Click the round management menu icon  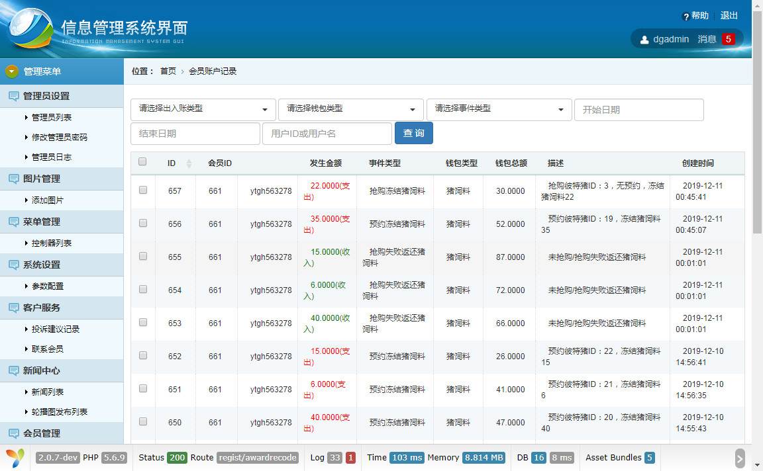coord(11,71)
